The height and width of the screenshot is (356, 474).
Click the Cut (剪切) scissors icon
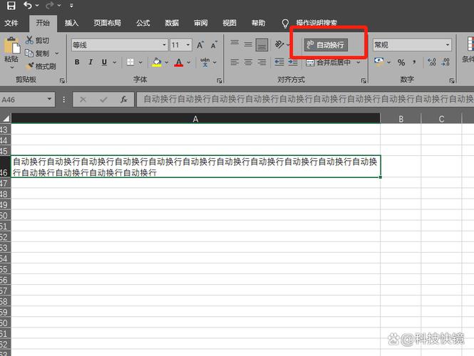[30, 41]
